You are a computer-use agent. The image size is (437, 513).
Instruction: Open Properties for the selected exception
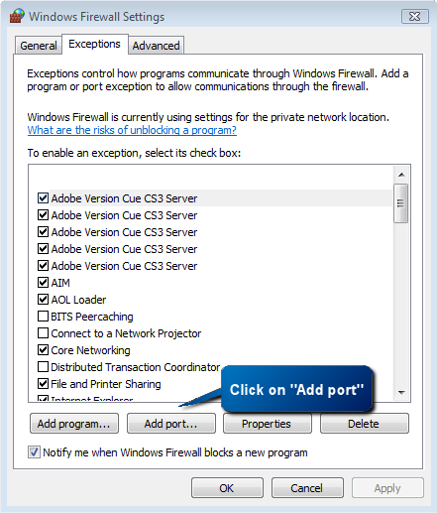[268, 424]
